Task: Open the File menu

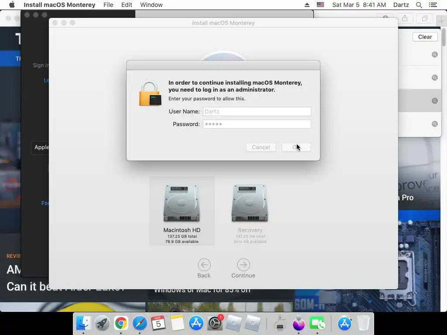Action: pos(108,5)
